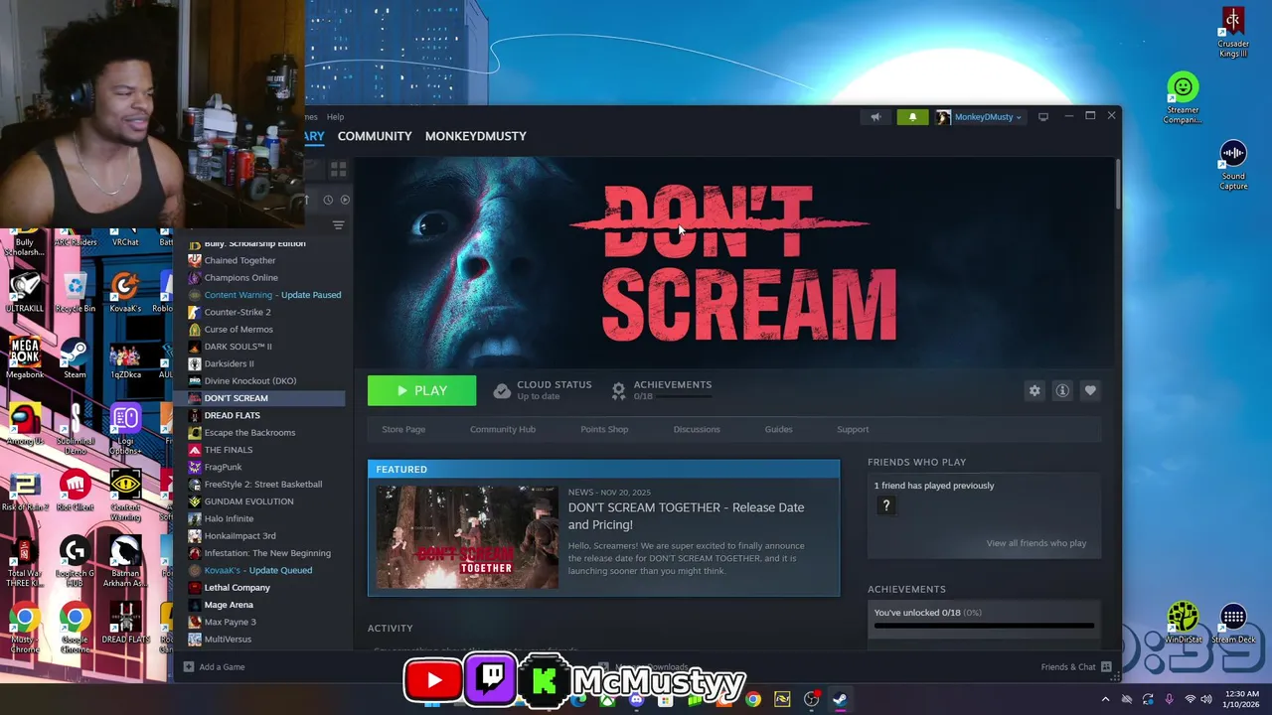Image resolution: width=1272 pixels, height=715 pixels.
Task: Open the game settings gear icon
Action: [x=1034, y=390]
